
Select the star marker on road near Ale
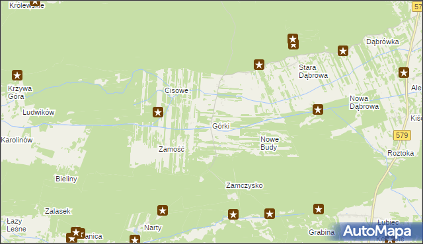click(404, 73)
